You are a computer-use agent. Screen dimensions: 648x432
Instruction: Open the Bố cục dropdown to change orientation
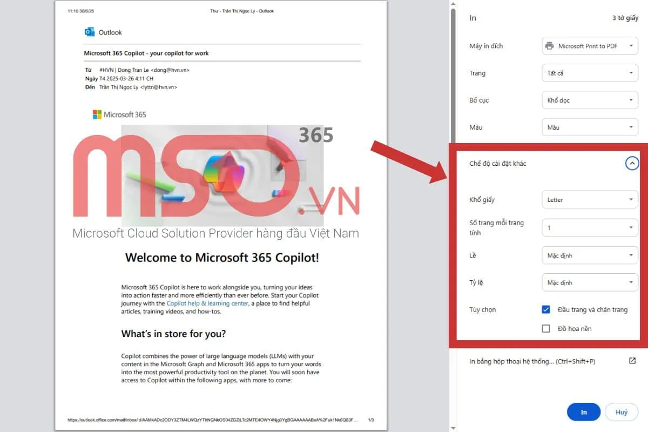(590, 100)
